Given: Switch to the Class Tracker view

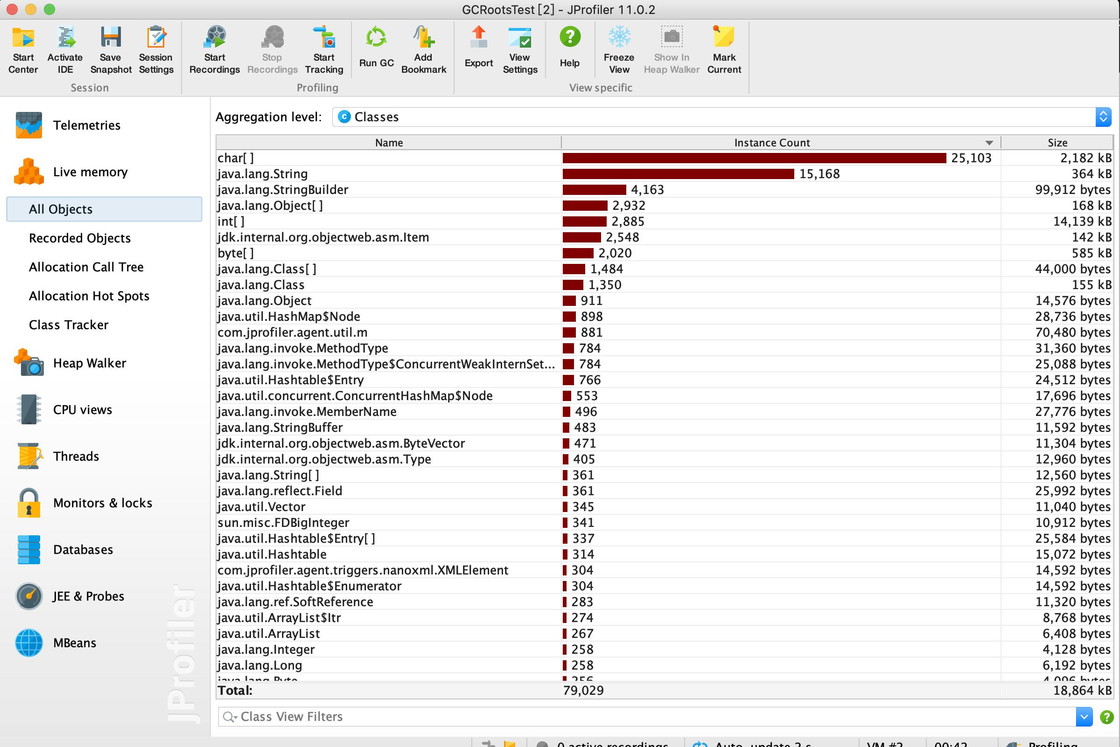Looking at the screenshot, I should pyautogui.click(x=69, y=325).
